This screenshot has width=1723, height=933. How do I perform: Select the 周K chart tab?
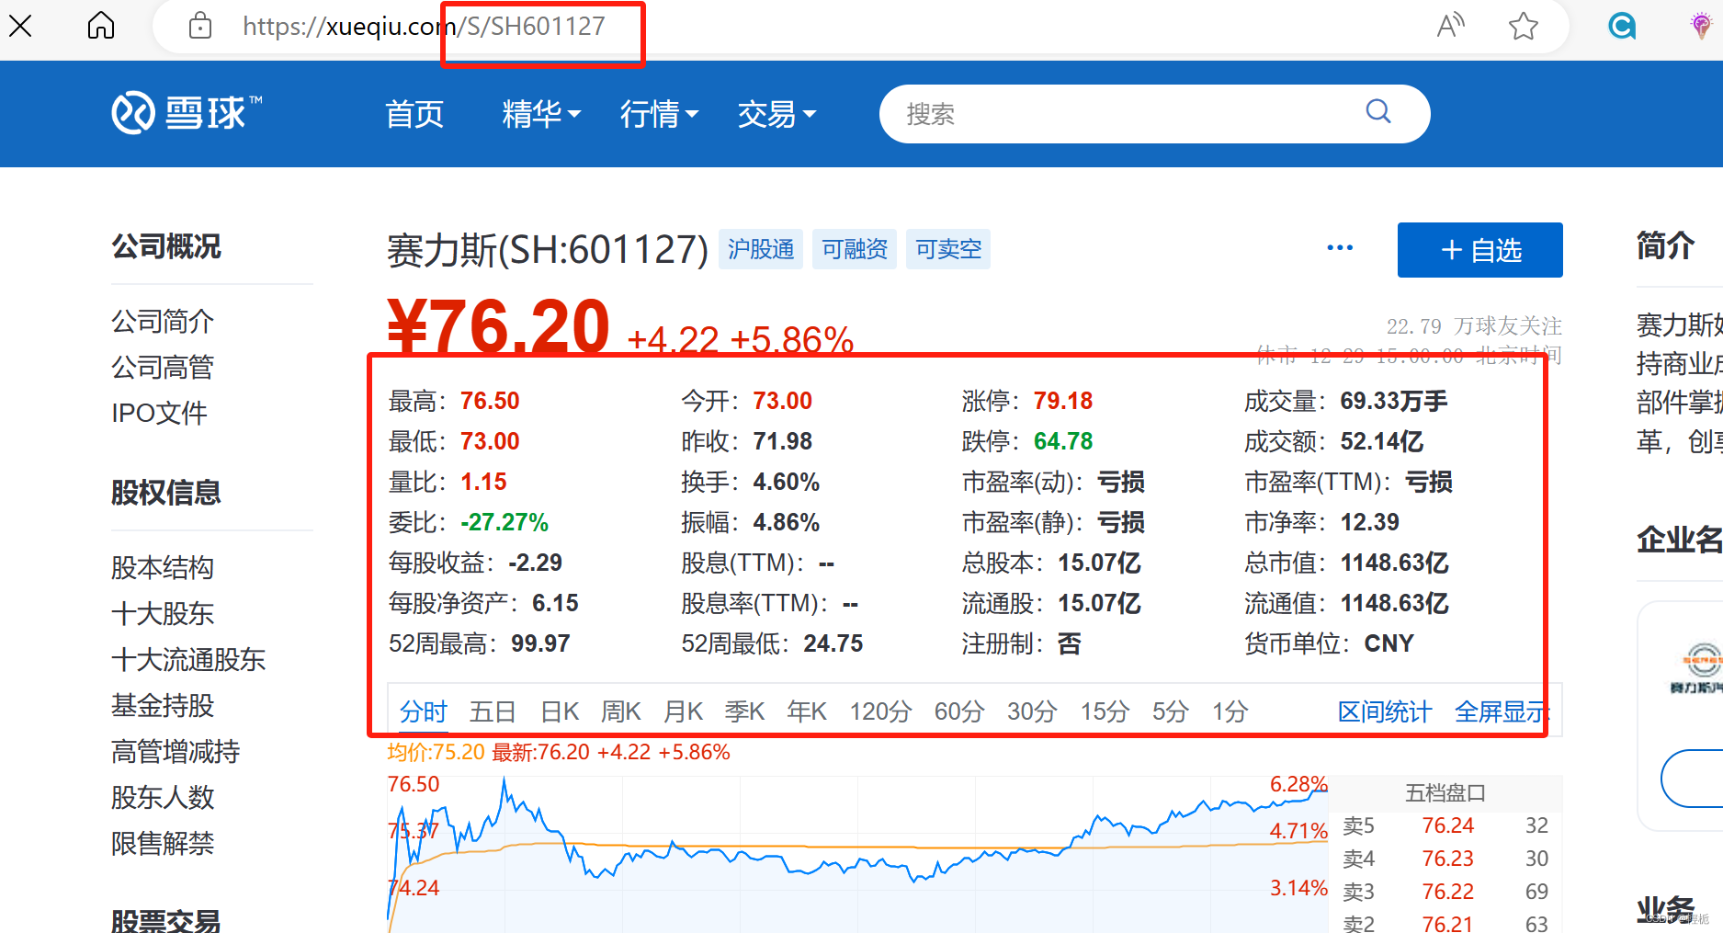621,711
